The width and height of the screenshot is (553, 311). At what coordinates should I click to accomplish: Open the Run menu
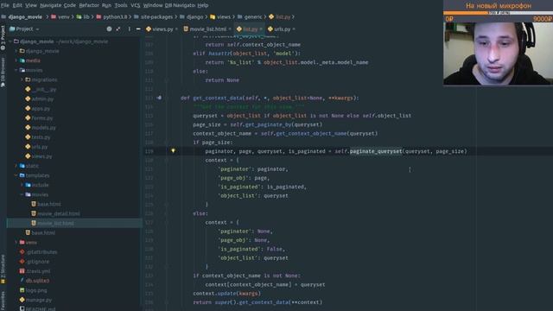(106, 5)
